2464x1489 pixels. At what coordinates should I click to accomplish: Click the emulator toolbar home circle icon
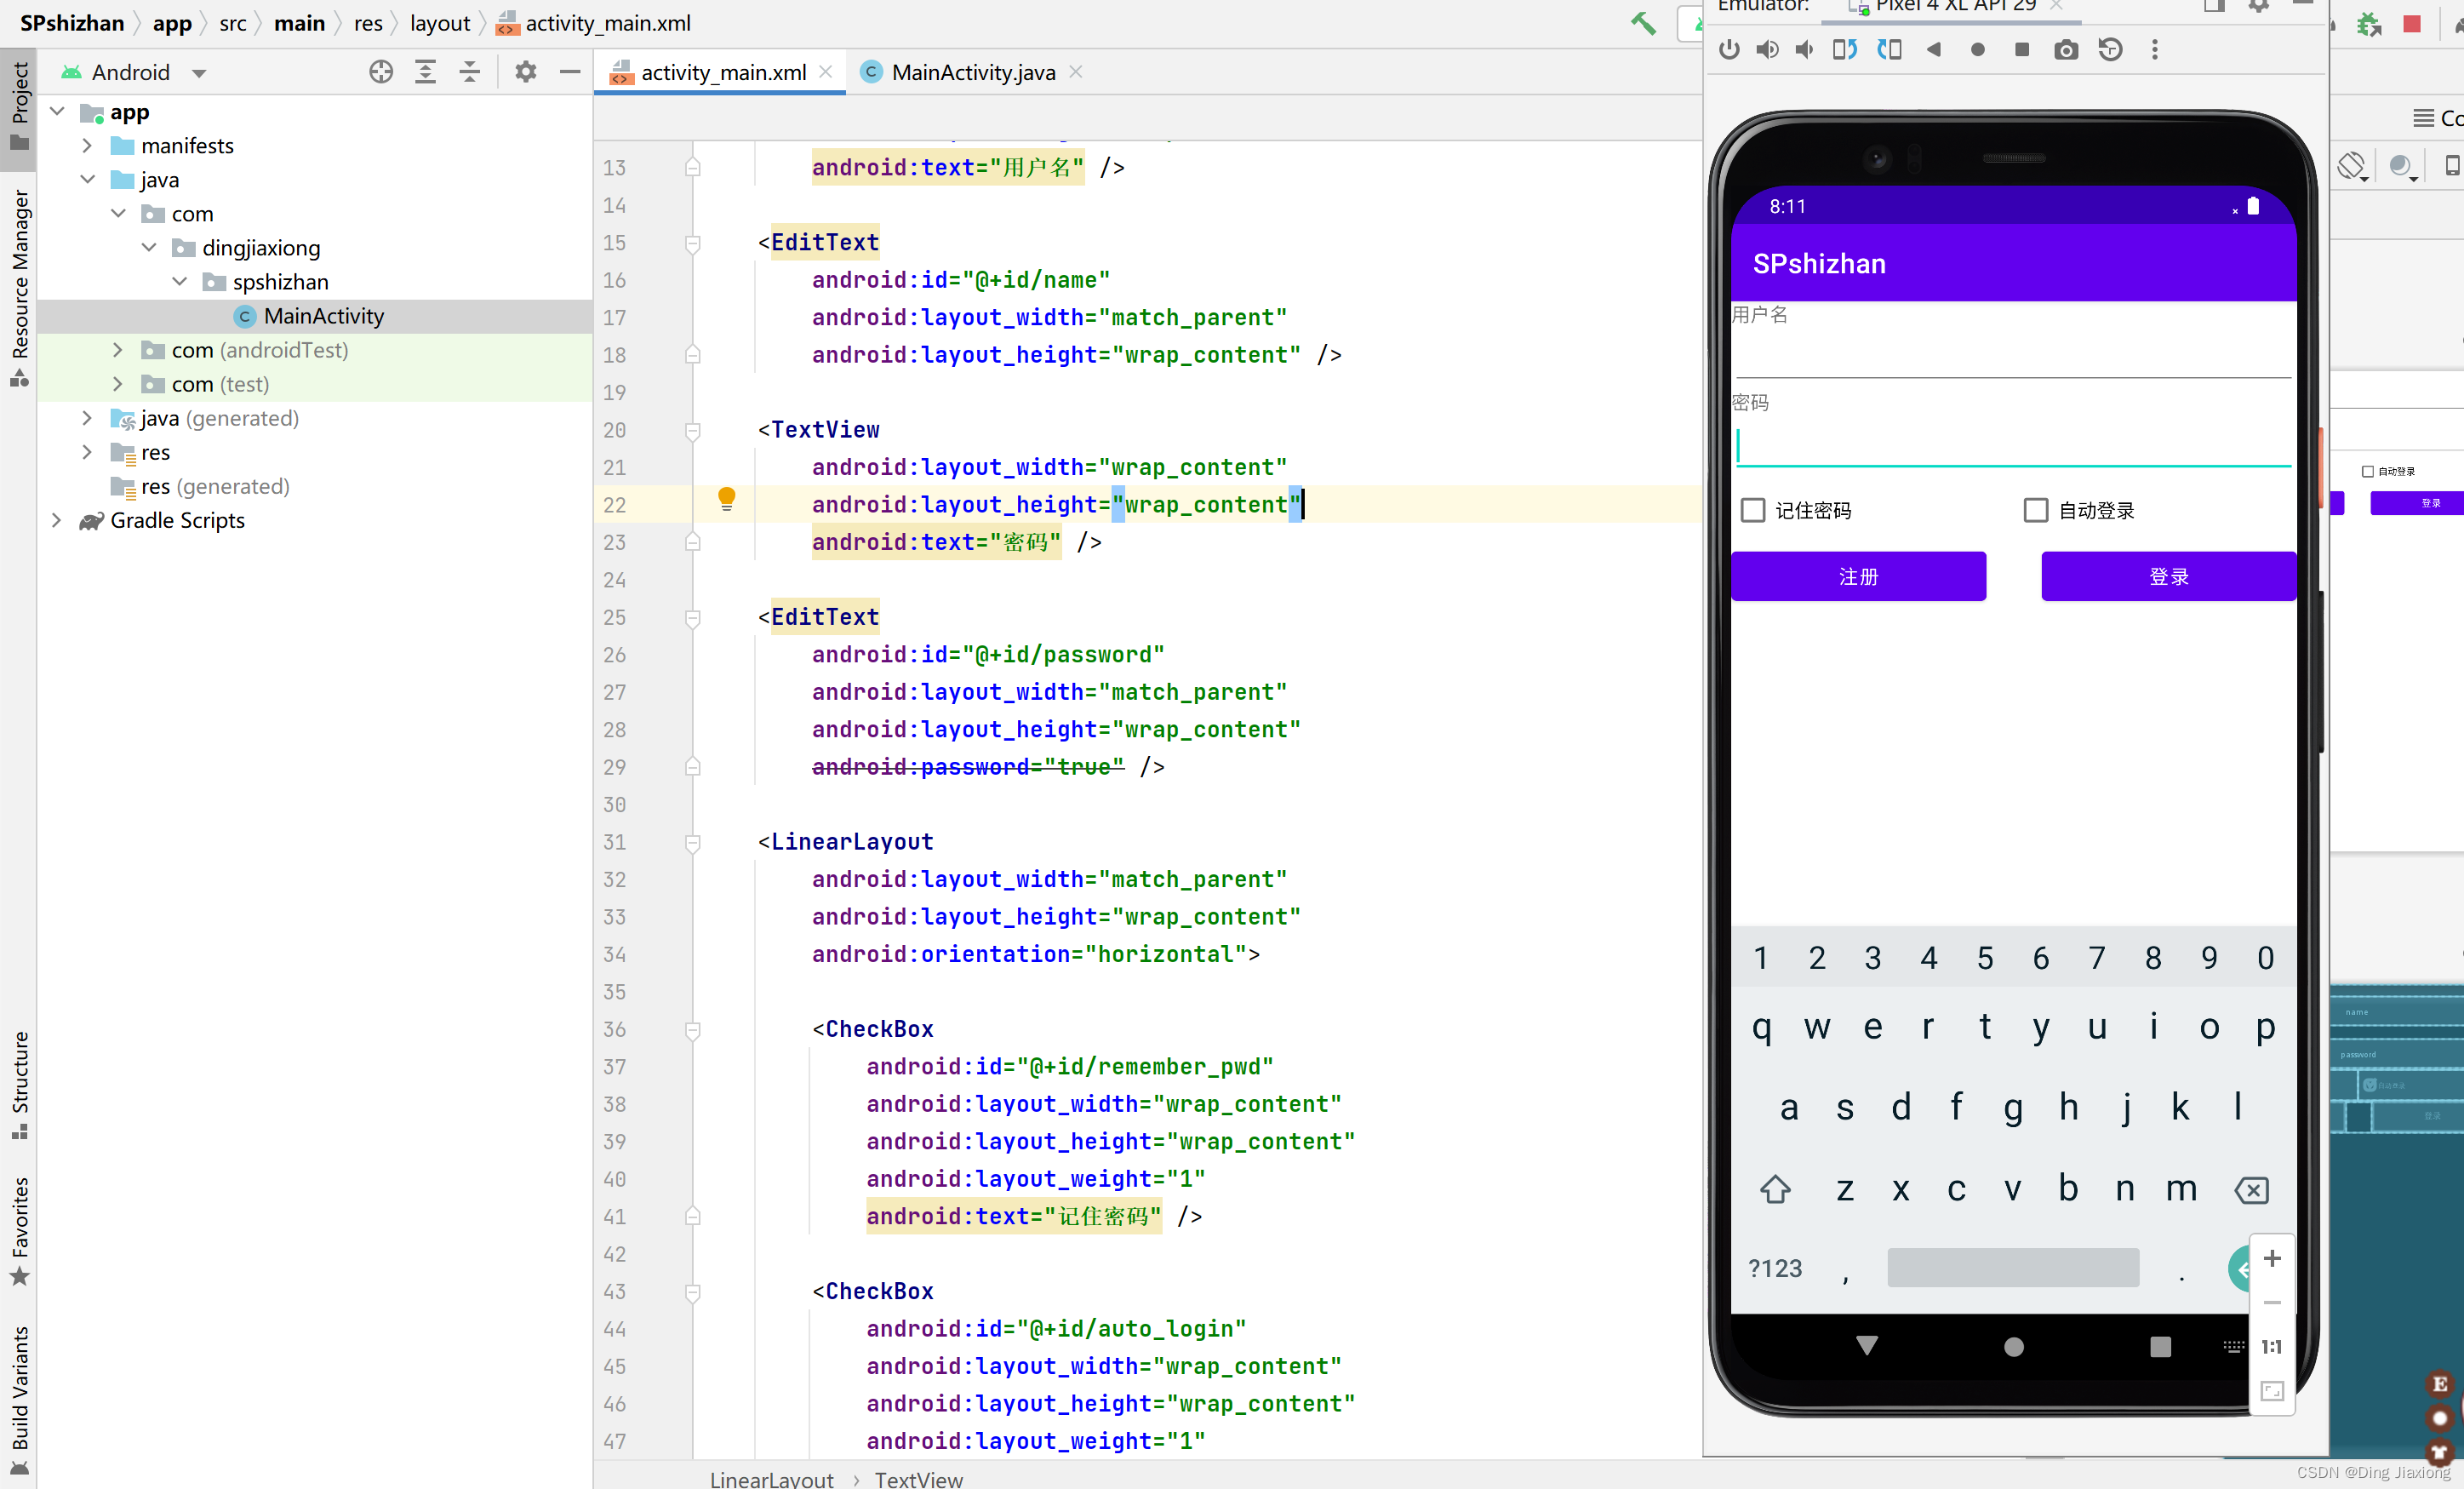click(1977, 50)
